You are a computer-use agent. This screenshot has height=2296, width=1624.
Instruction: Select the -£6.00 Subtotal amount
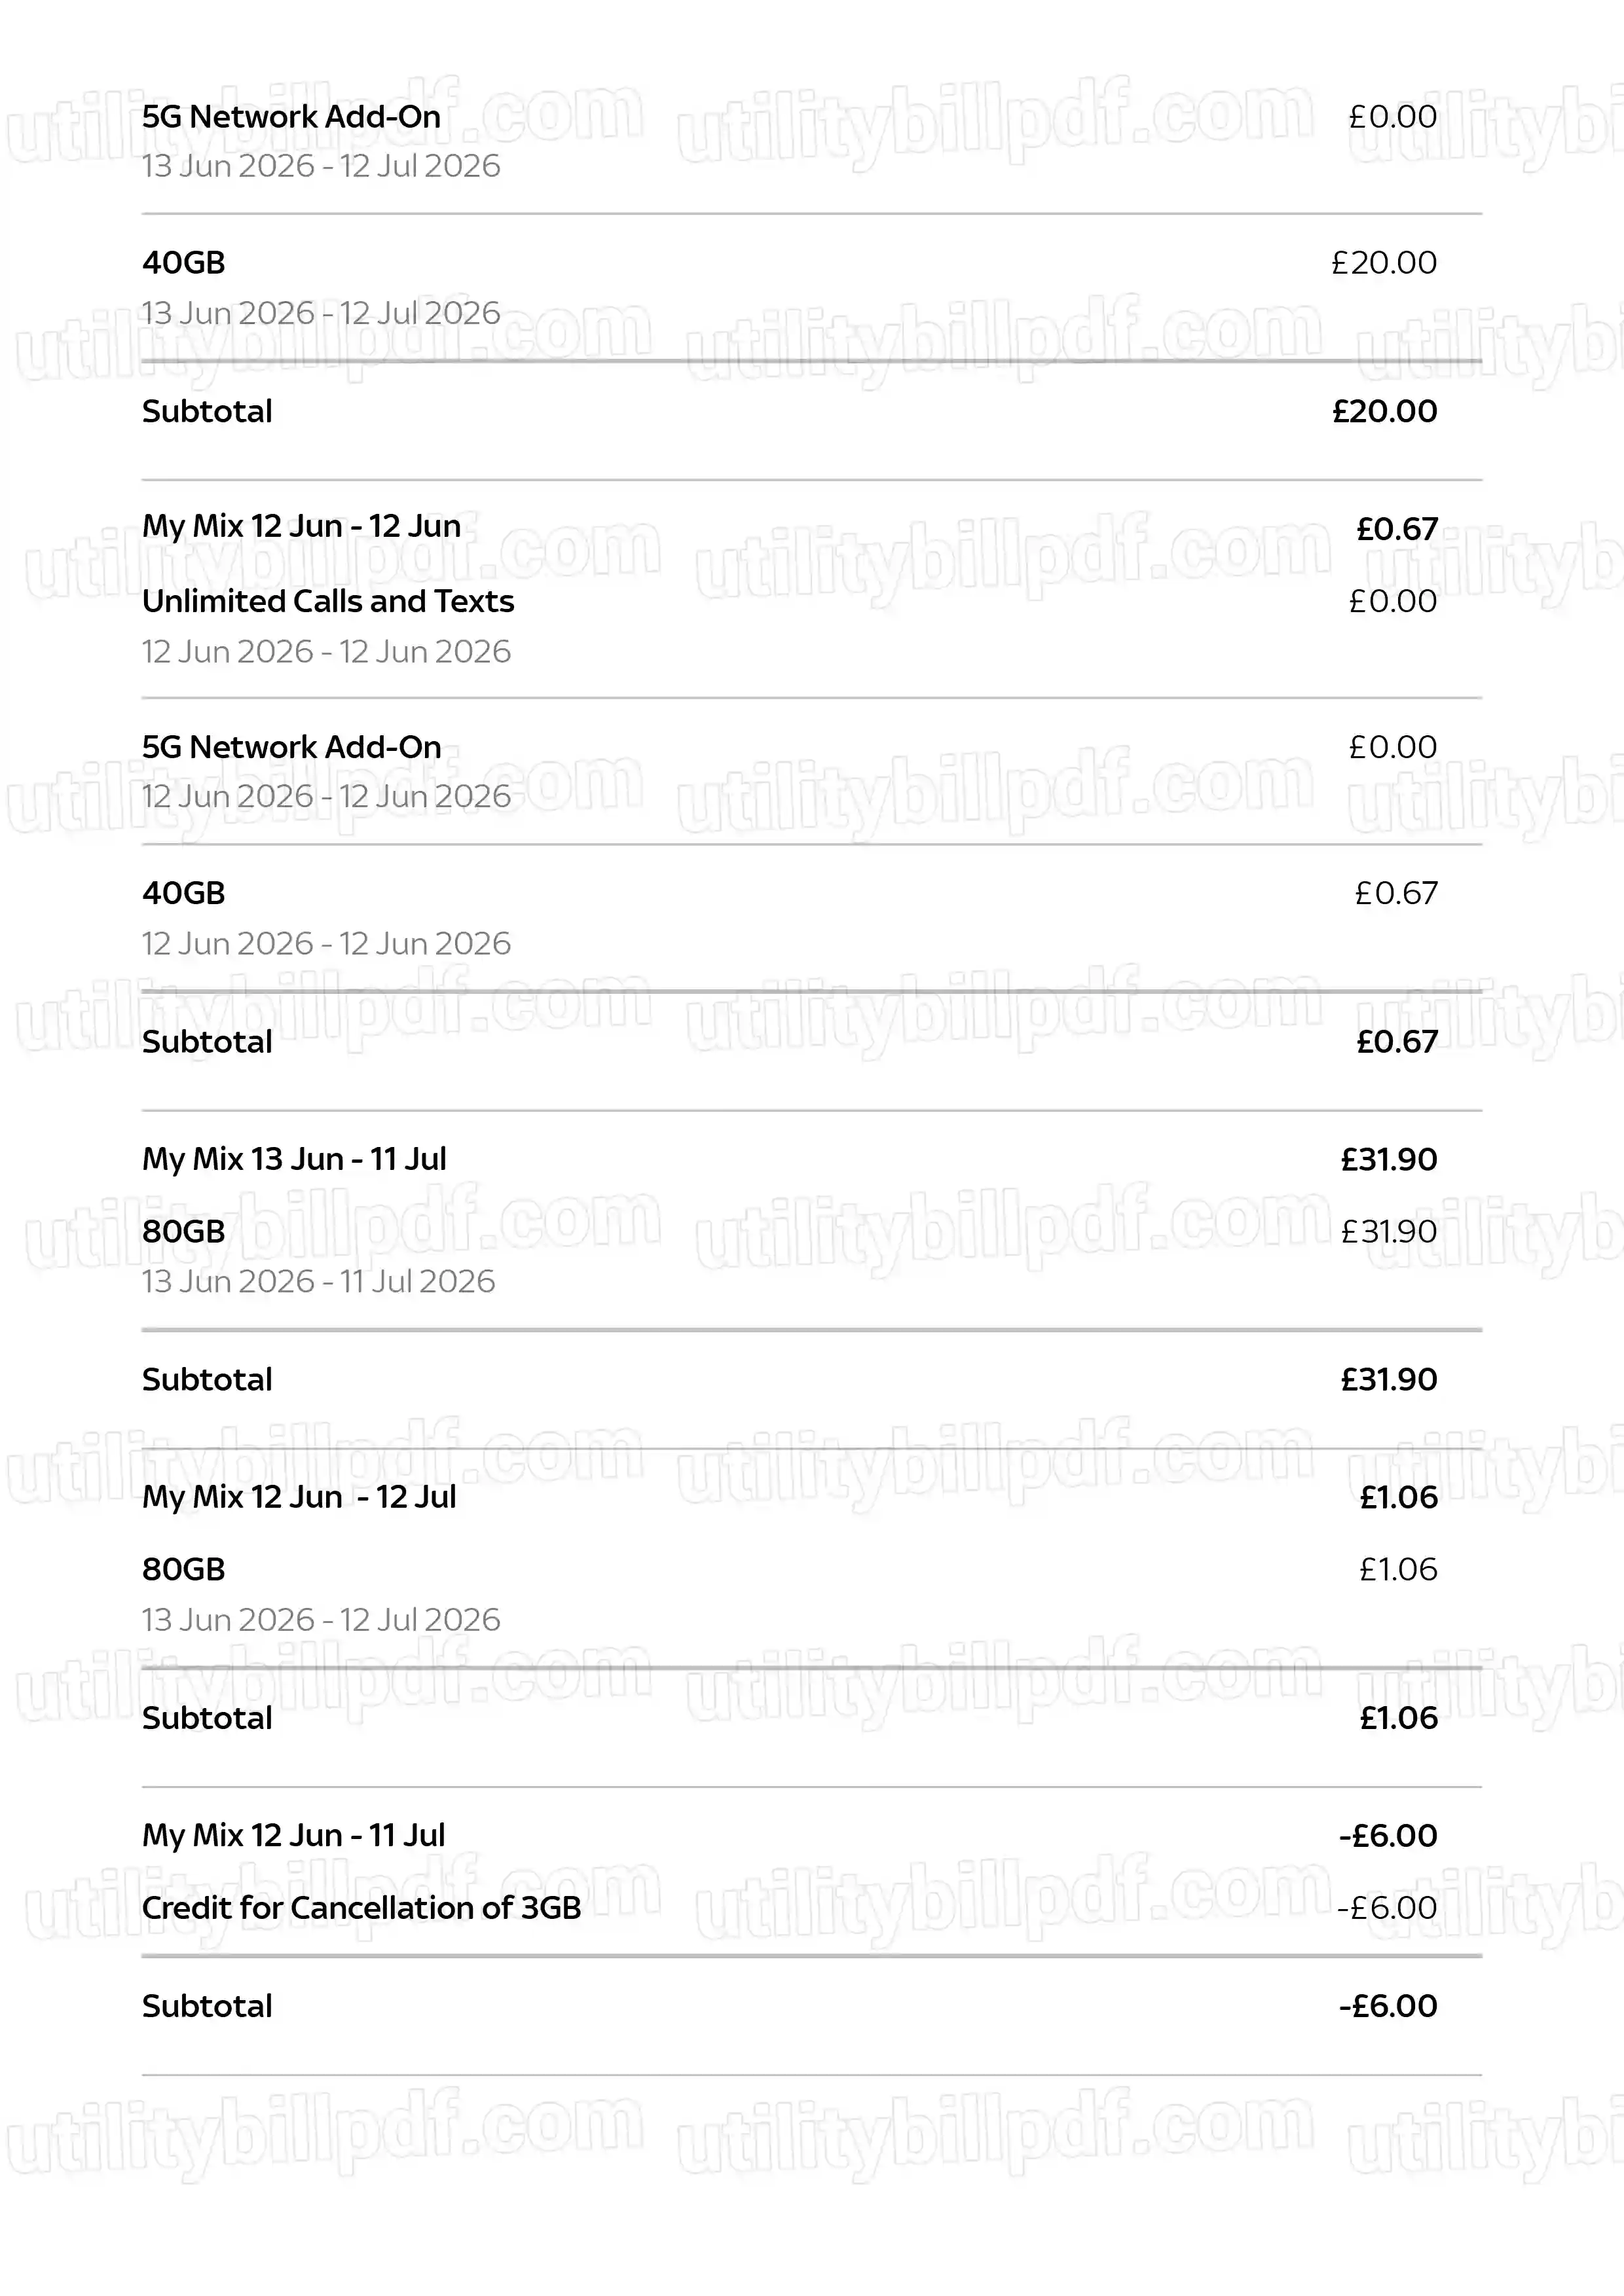coord(1388,2006)
